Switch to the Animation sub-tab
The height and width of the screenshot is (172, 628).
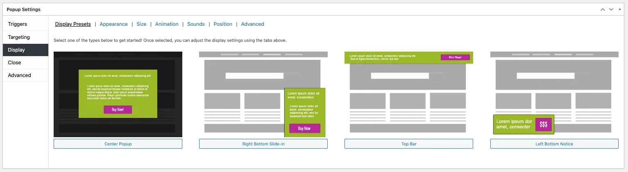point(167,24)
